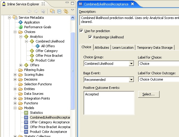Viewport: 179px width, 137px height.
Task: Switch to the Learn Location tab
Action: (x=123, y=48)
